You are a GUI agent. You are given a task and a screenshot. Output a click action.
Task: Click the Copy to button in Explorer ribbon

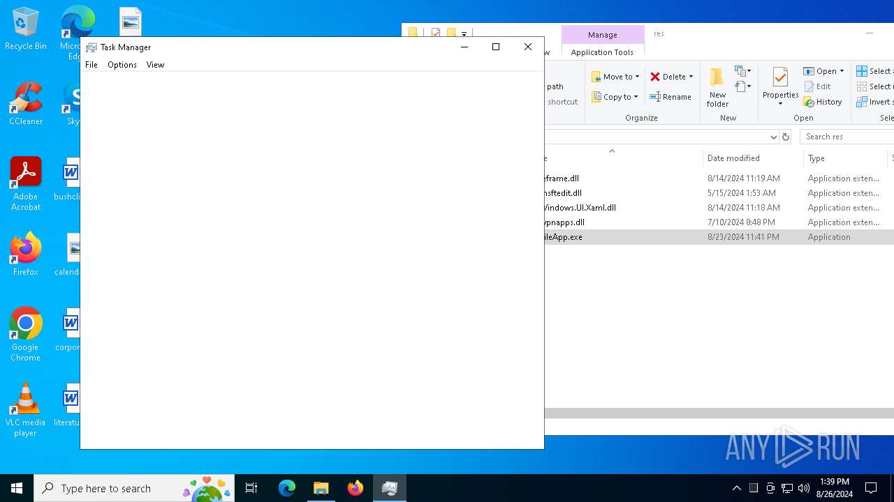[615, 97]
